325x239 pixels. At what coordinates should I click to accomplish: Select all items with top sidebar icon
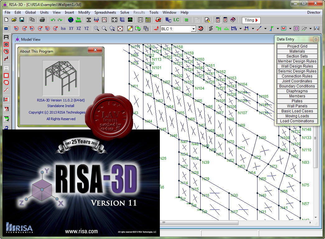pyautogui.click(x=6, y=37)
